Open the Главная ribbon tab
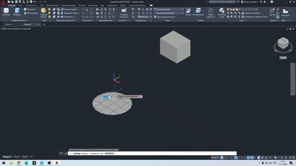296x166 pixels. pos(12,6)
